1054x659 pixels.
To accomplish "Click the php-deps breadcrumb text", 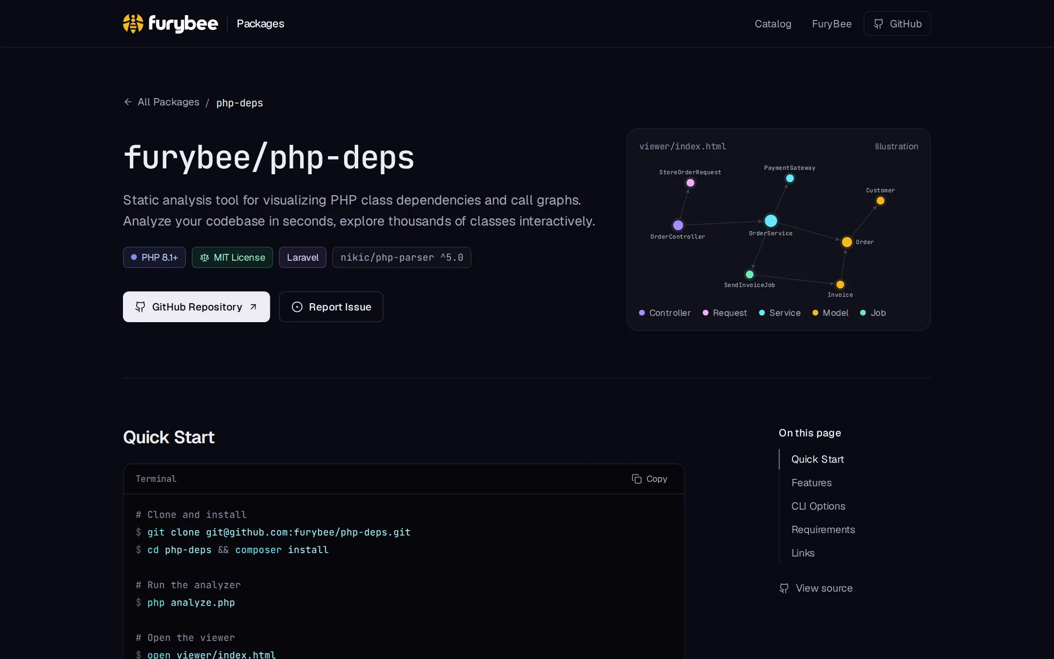I will pos(239,103).
